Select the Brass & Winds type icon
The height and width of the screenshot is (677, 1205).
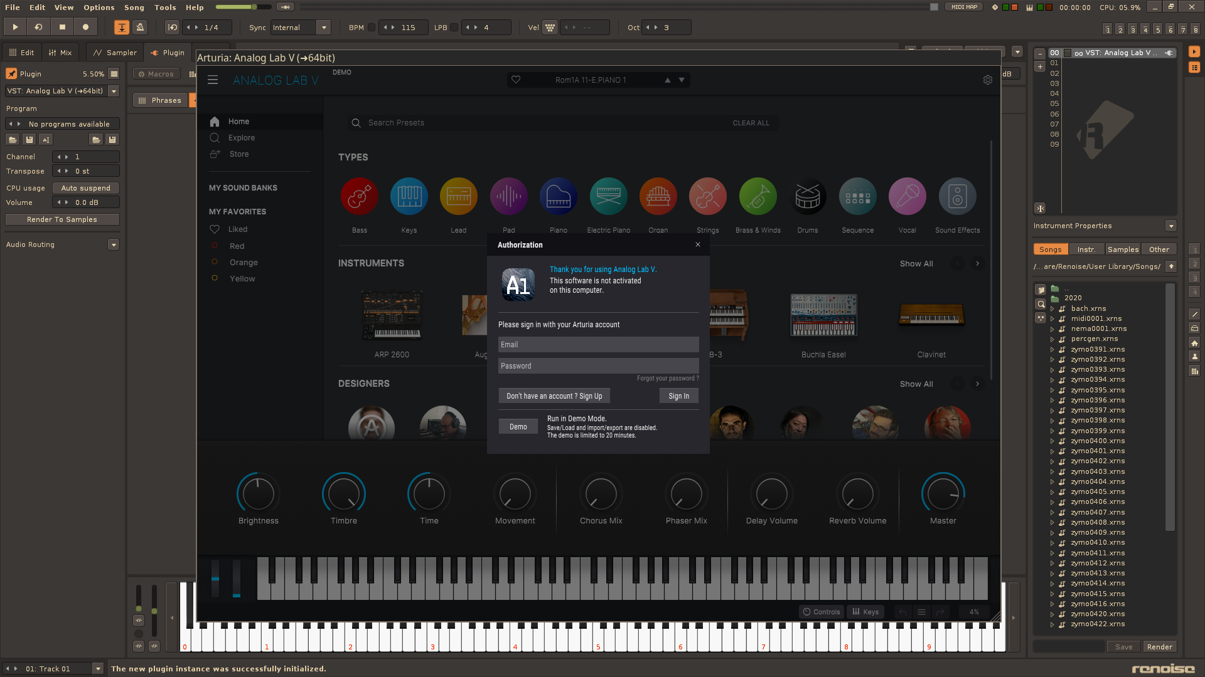point(758,197)
